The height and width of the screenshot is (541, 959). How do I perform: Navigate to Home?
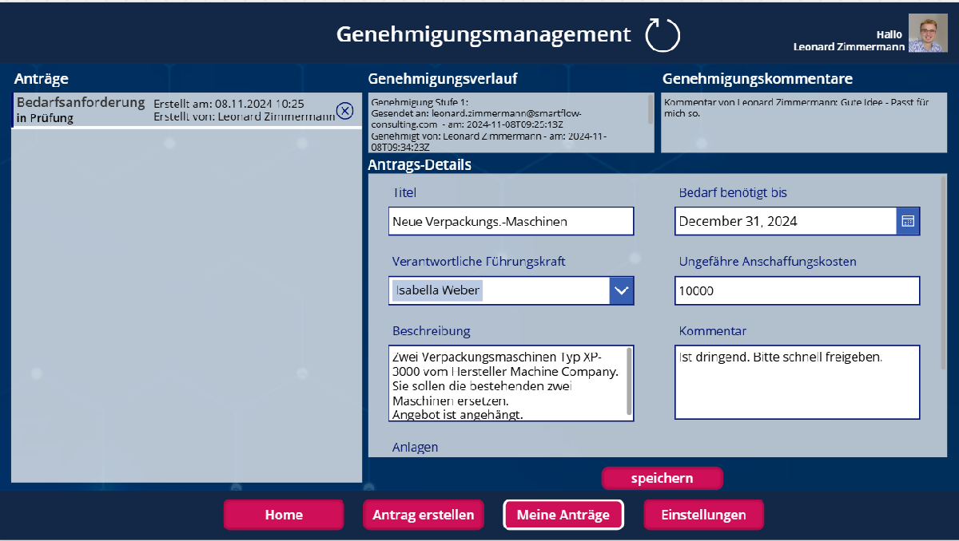(283, 515)
